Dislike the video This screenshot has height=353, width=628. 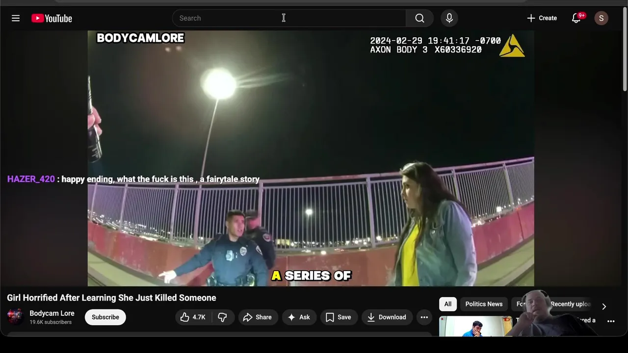[x=222, y=317]
